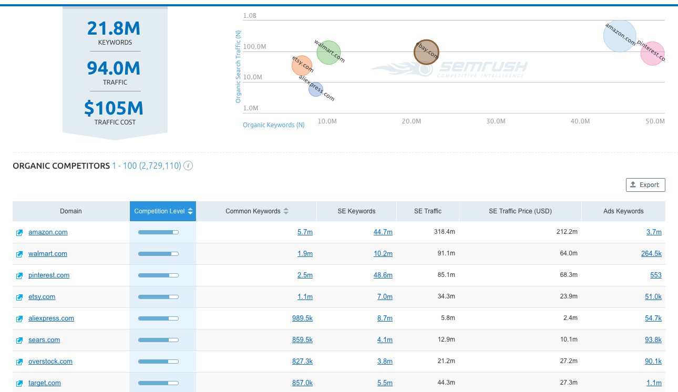The height and width of the screenshot is (392, 678).
Task: Click the info icon next to Organic Competitors
Action: 188,166
